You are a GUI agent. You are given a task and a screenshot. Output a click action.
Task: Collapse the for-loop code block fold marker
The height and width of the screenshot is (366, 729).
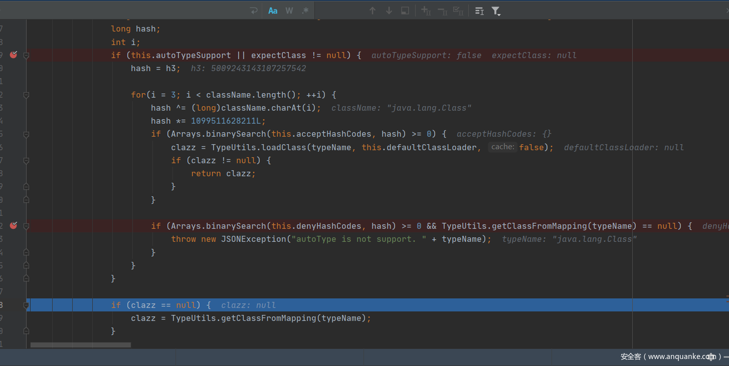point(26,95)
